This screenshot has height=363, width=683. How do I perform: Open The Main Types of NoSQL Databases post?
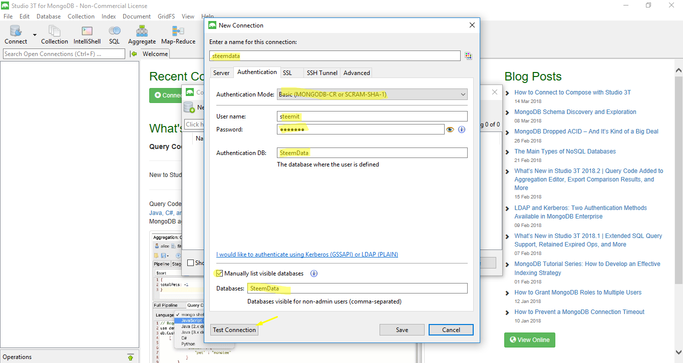pyautogui.click(x=565, y=151)
